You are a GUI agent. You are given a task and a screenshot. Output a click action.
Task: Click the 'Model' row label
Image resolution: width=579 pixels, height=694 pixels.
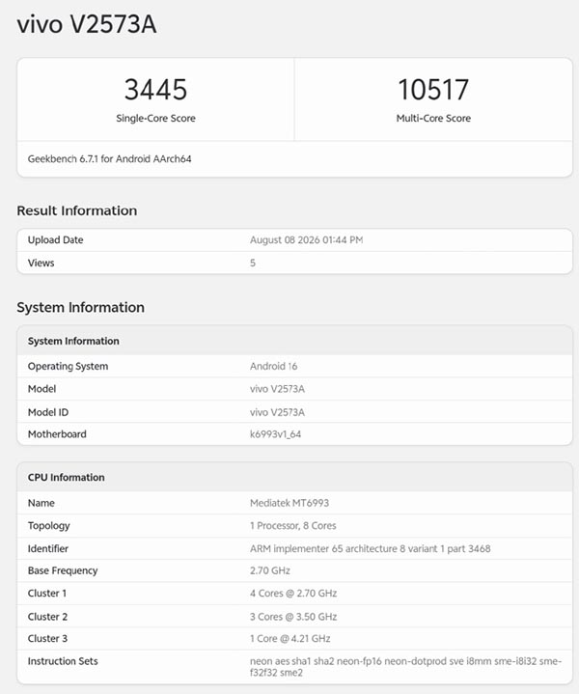coord(41,389)
